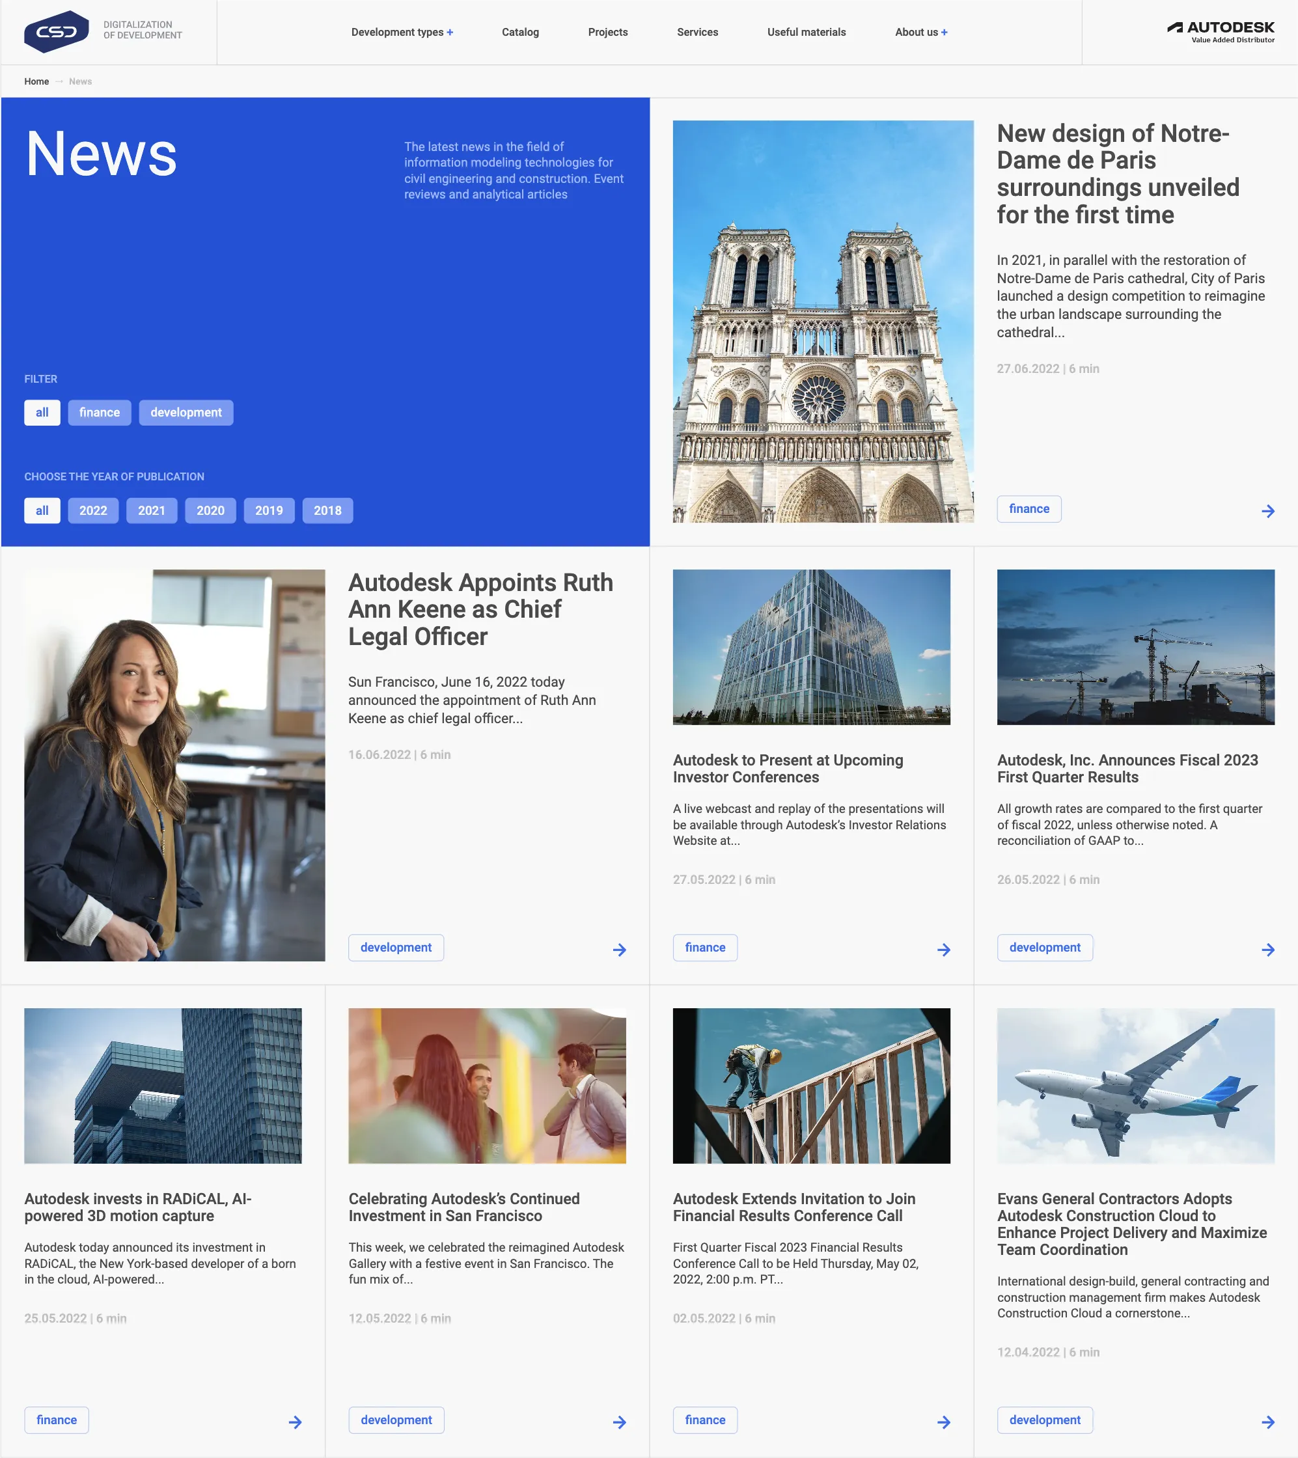Click the arrow icon on Ruth Ann Keene article
The height and width of the screenshot is (1458, 1298).
point(619,950)
